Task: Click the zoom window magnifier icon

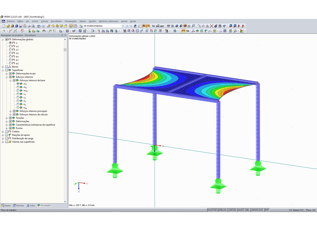Action: pos(129,31)
